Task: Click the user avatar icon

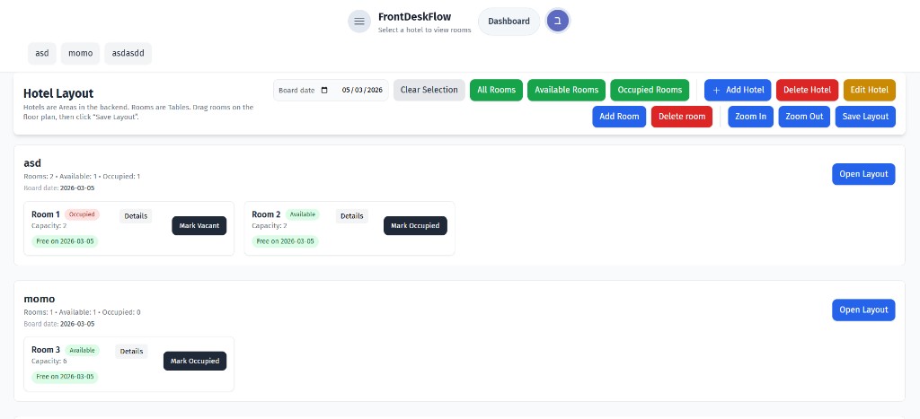Action: point(558,22)
